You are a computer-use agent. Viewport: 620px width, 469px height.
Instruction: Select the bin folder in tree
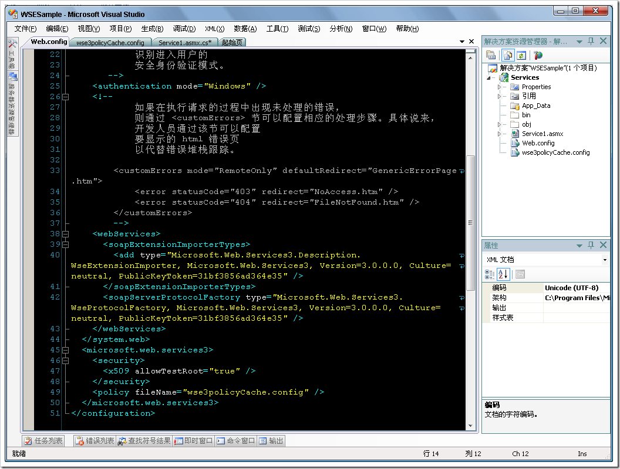point(526,115)
